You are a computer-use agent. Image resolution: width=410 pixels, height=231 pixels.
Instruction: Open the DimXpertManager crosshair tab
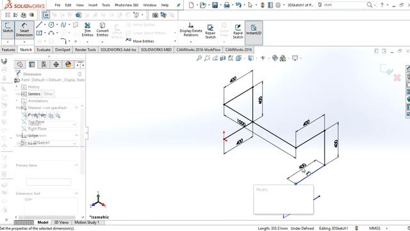56,64
